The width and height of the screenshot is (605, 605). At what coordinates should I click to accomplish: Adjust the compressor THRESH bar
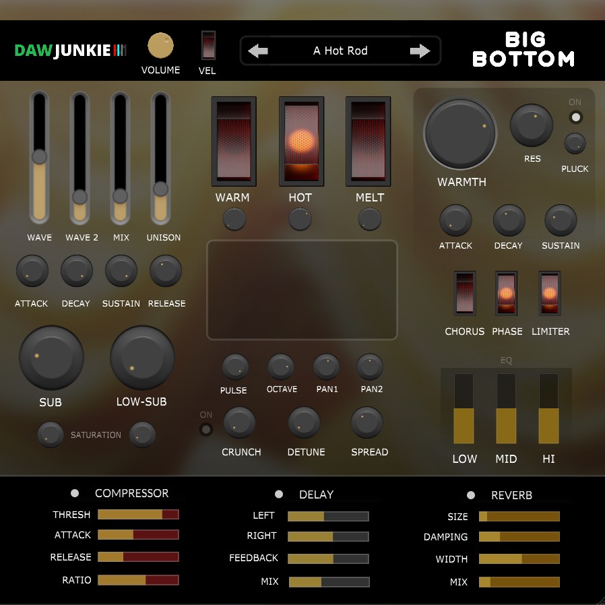[138, 515]
